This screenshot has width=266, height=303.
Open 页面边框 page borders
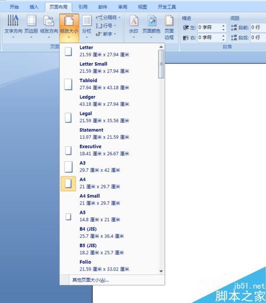(169, 27)
